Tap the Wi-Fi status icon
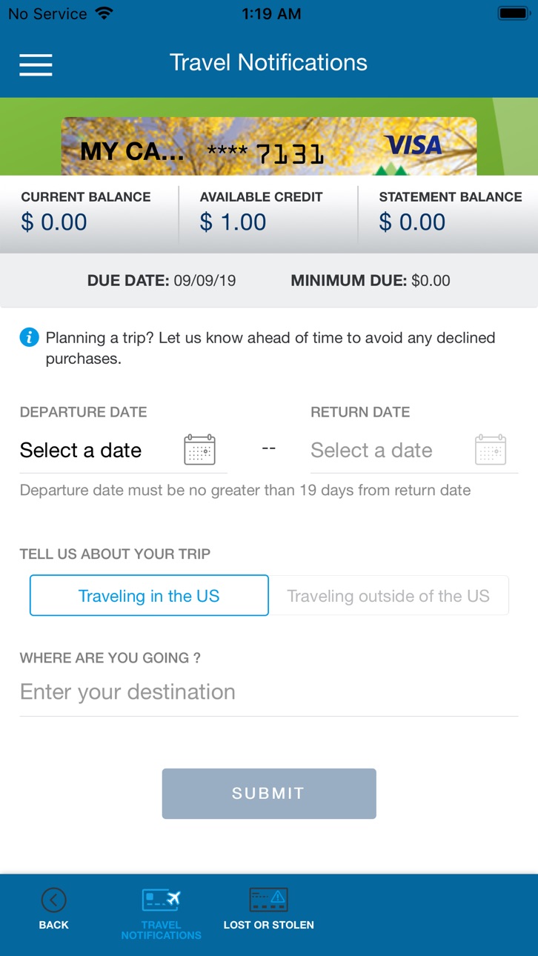 coord(104,13)
